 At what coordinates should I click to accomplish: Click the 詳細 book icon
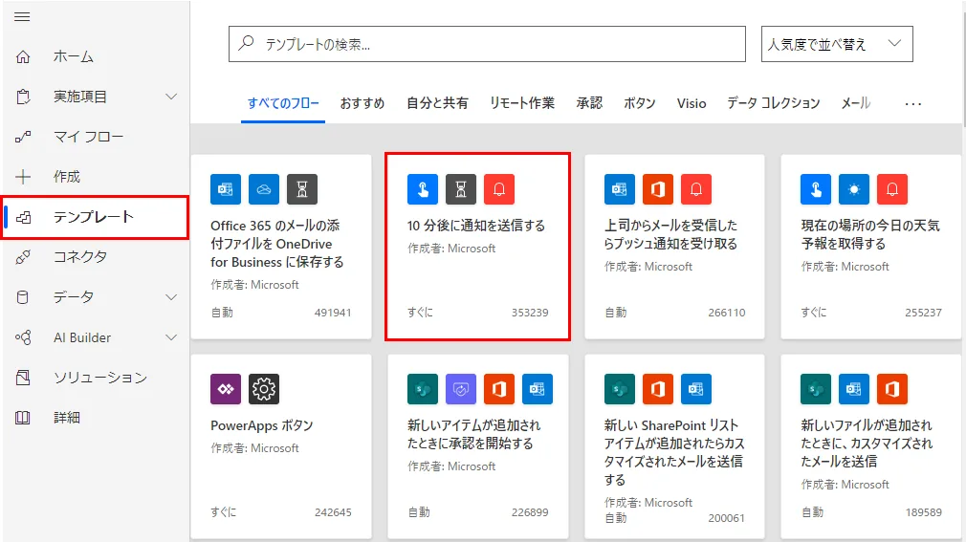(23, 418)
